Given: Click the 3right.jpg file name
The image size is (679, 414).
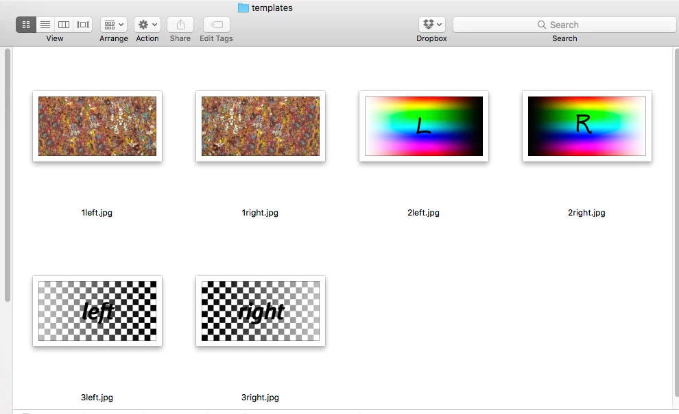Looking at the screenshot, I should point(260,397).
